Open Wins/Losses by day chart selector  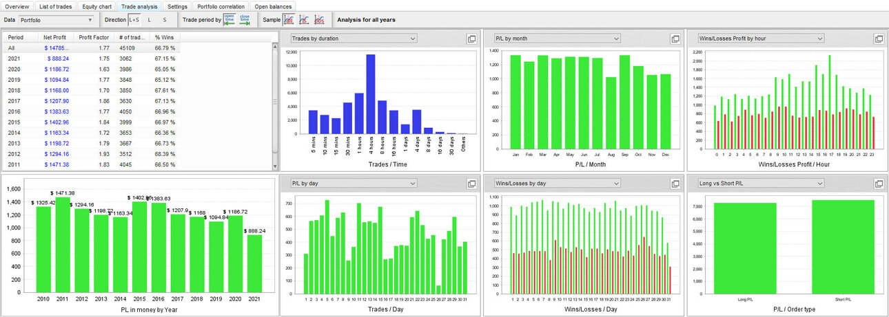click(x=557, y=184)
